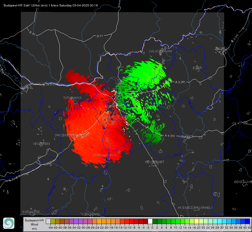252x232 pixels.
Task: Click the legend value label '42'
Action: pyautogui.click(x=249, y=228)
